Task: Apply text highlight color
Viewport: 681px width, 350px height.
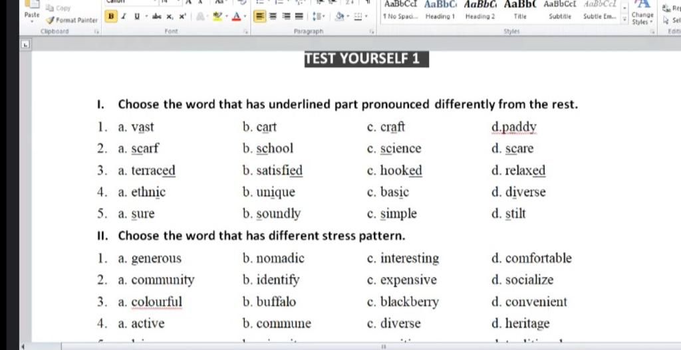Action: (x=218, y=17)
